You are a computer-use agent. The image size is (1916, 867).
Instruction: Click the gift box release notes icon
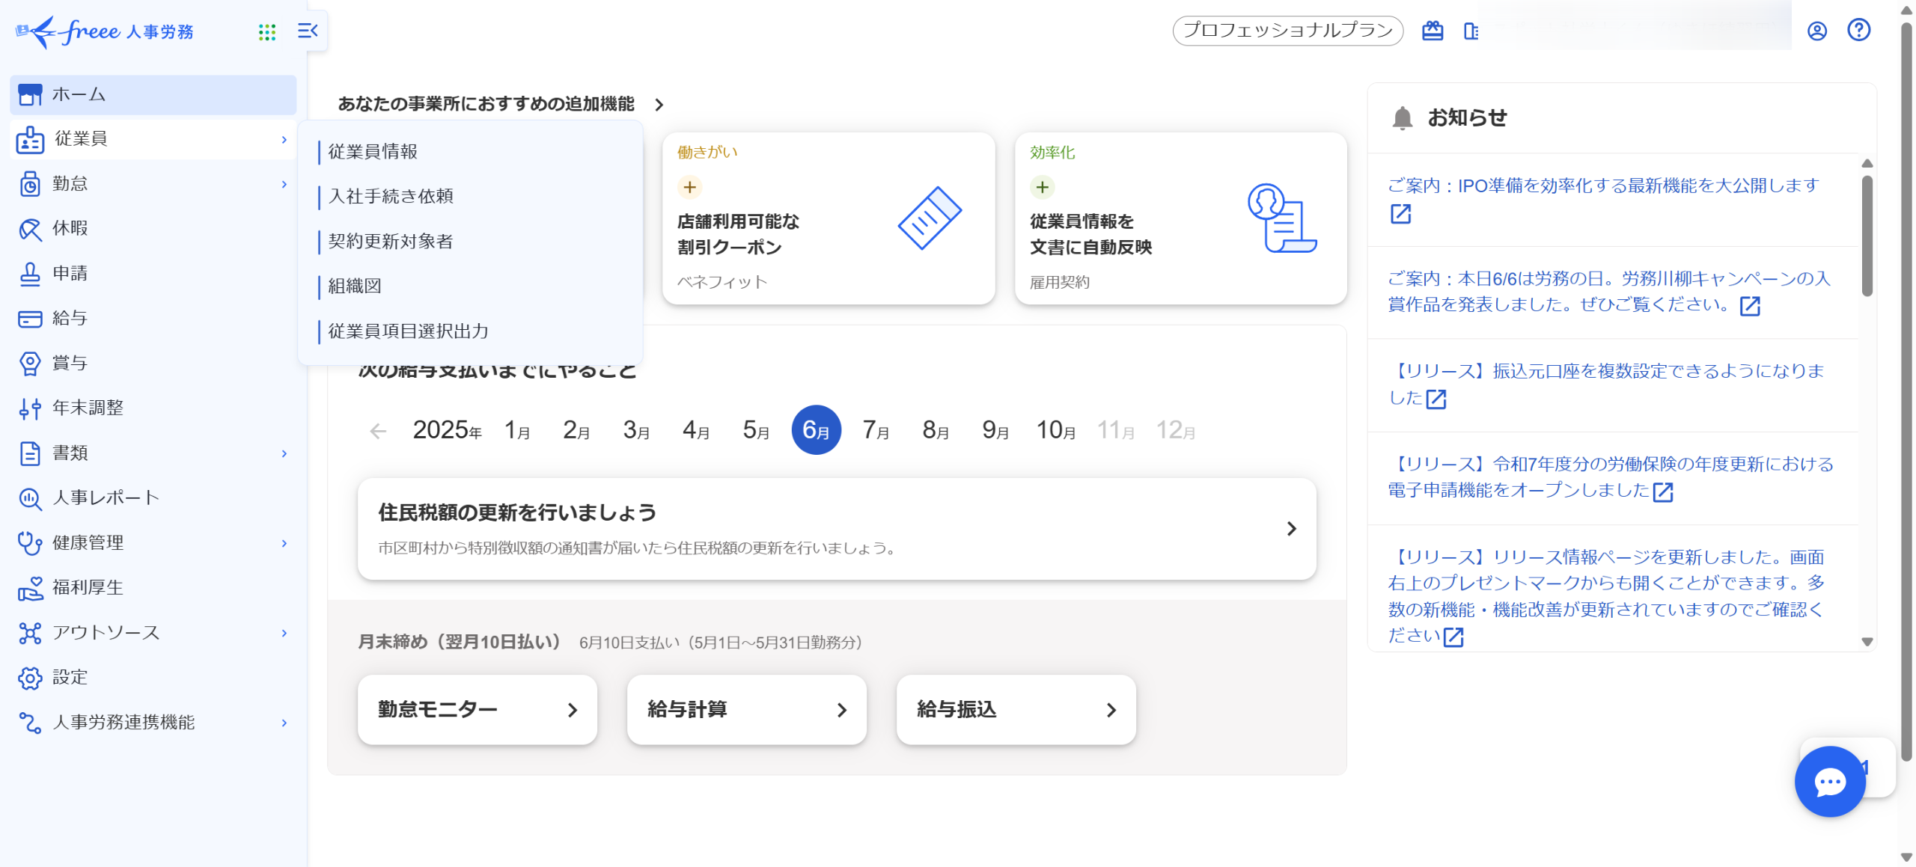pyautogui.click(x=1433, y=31)
